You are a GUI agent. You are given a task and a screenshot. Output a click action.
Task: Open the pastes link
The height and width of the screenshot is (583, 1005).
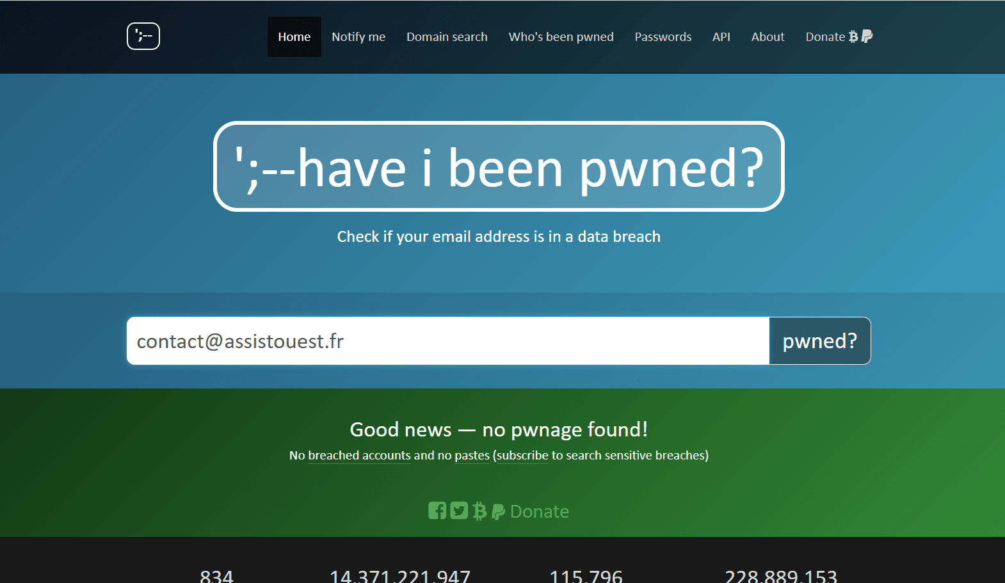coord(472,455)
